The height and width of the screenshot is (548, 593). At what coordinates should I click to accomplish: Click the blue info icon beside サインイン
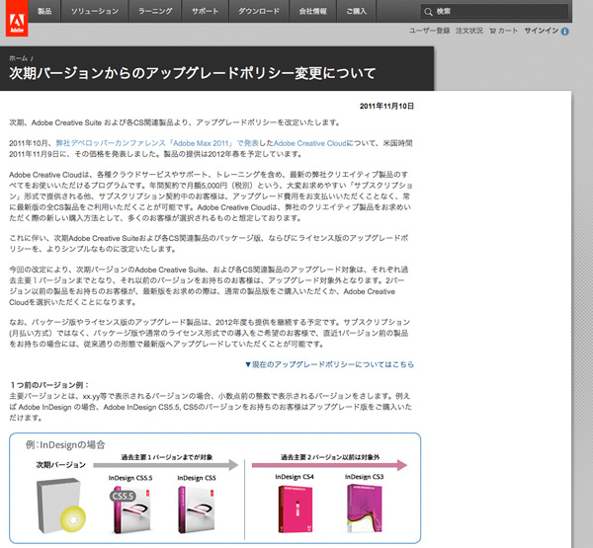point(564,32)
